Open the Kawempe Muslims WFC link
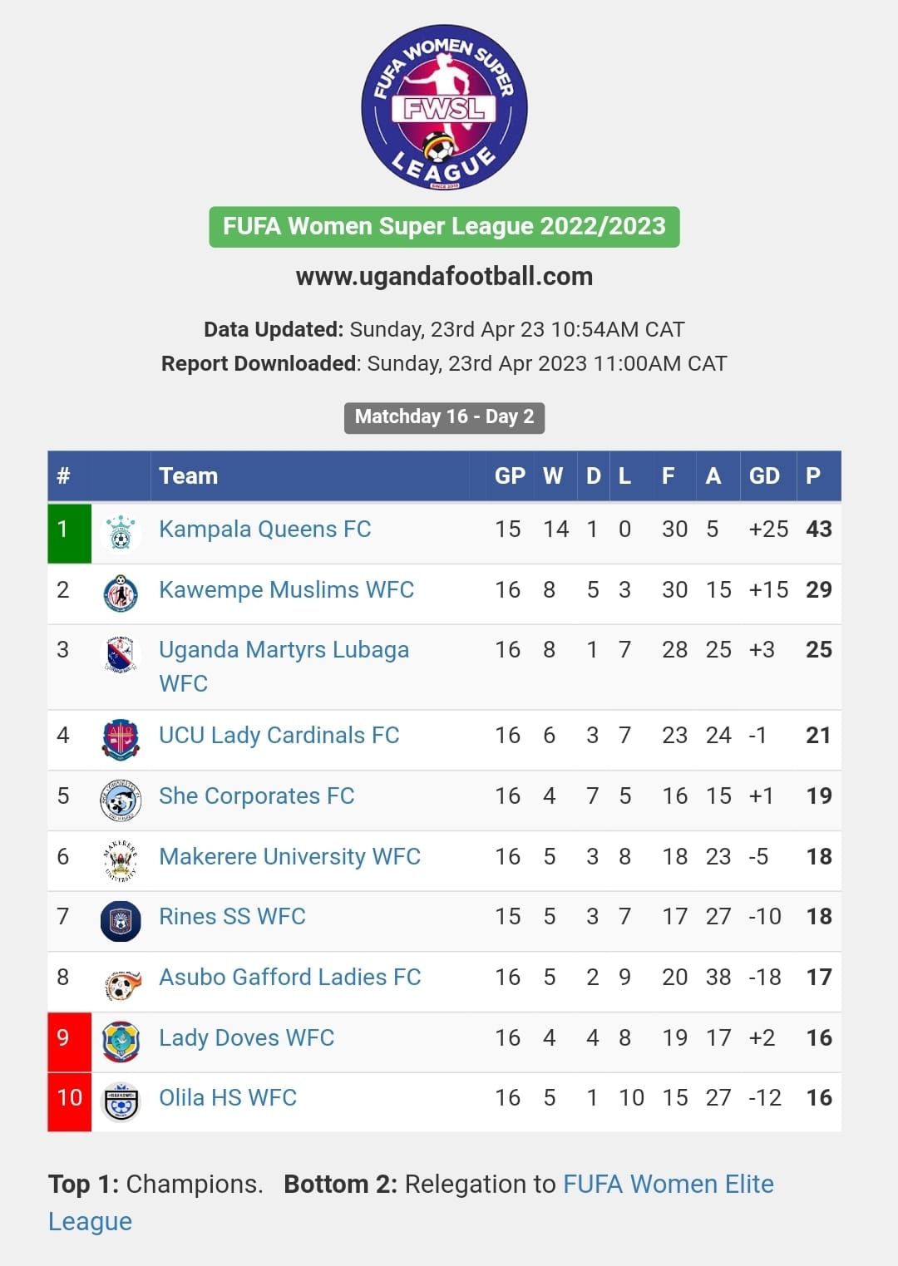 [286, 590]
